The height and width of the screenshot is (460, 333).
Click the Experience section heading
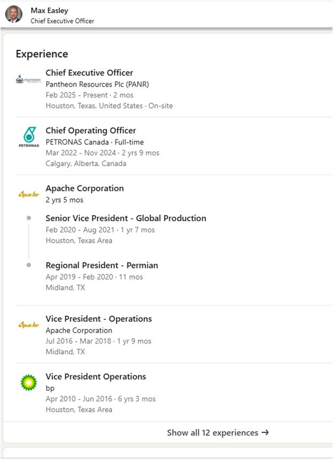(41, 53)
